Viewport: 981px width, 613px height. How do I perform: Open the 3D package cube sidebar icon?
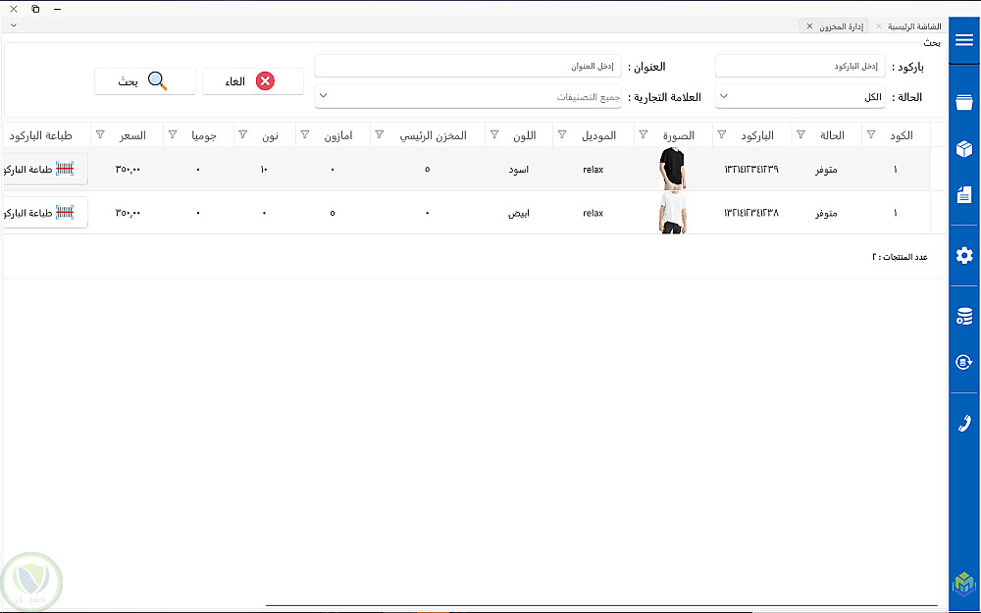(964, 149)
